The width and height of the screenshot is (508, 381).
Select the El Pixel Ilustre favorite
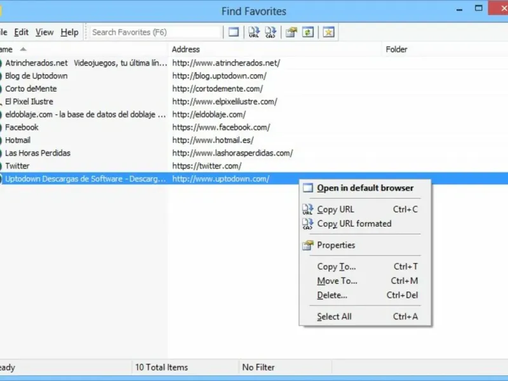29,102
